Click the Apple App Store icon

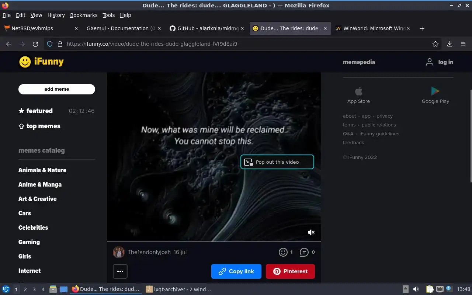[358, 91]
